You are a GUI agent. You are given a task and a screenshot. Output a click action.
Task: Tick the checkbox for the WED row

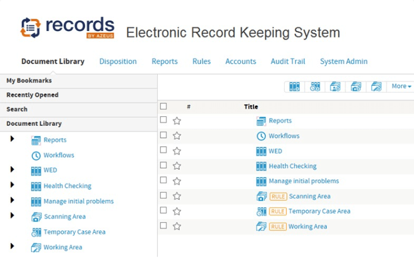(x=163, y=150)
